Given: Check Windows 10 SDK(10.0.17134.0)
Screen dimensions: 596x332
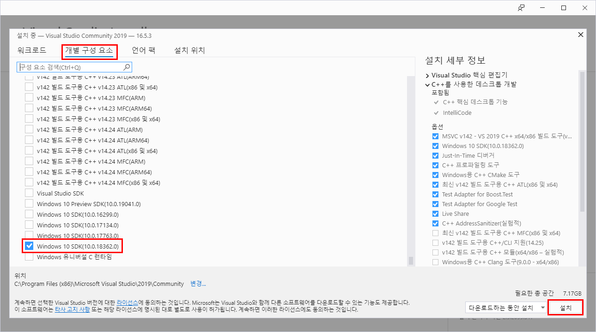Looking at the screenshot, I should point(29,225).
